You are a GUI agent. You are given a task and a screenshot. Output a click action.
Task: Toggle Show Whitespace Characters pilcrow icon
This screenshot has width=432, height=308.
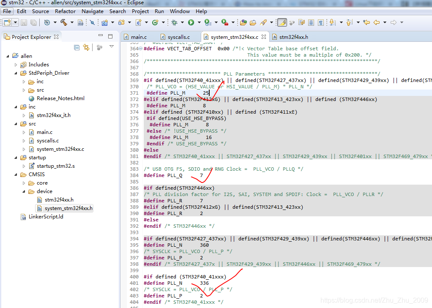pos(321,22)
